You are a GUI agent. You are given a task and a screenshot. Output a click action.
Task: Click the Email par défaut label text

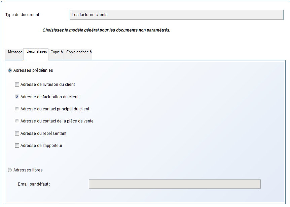point(34,184)
